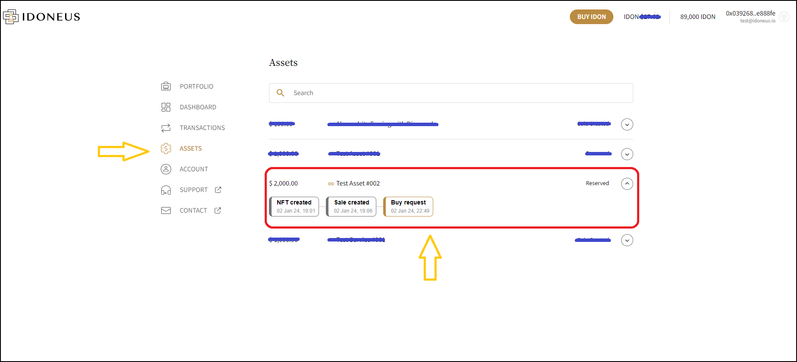Collapse the Test Asset #002 row
This screenshot has height=362, width=797.
pos(627,184)
